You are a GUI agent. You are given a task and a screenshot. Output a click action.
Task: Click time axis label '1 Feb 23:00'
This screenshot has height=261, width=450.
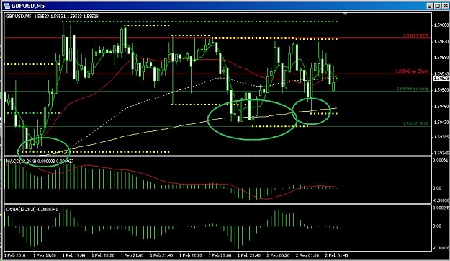pos(220,255)
